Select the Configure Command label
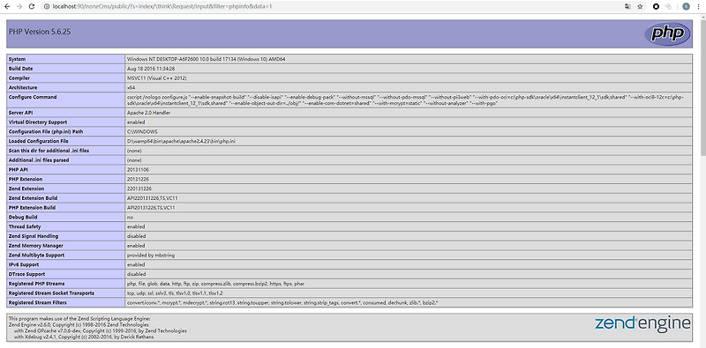Viewport: 706px width, 348px height. [33, 97]
